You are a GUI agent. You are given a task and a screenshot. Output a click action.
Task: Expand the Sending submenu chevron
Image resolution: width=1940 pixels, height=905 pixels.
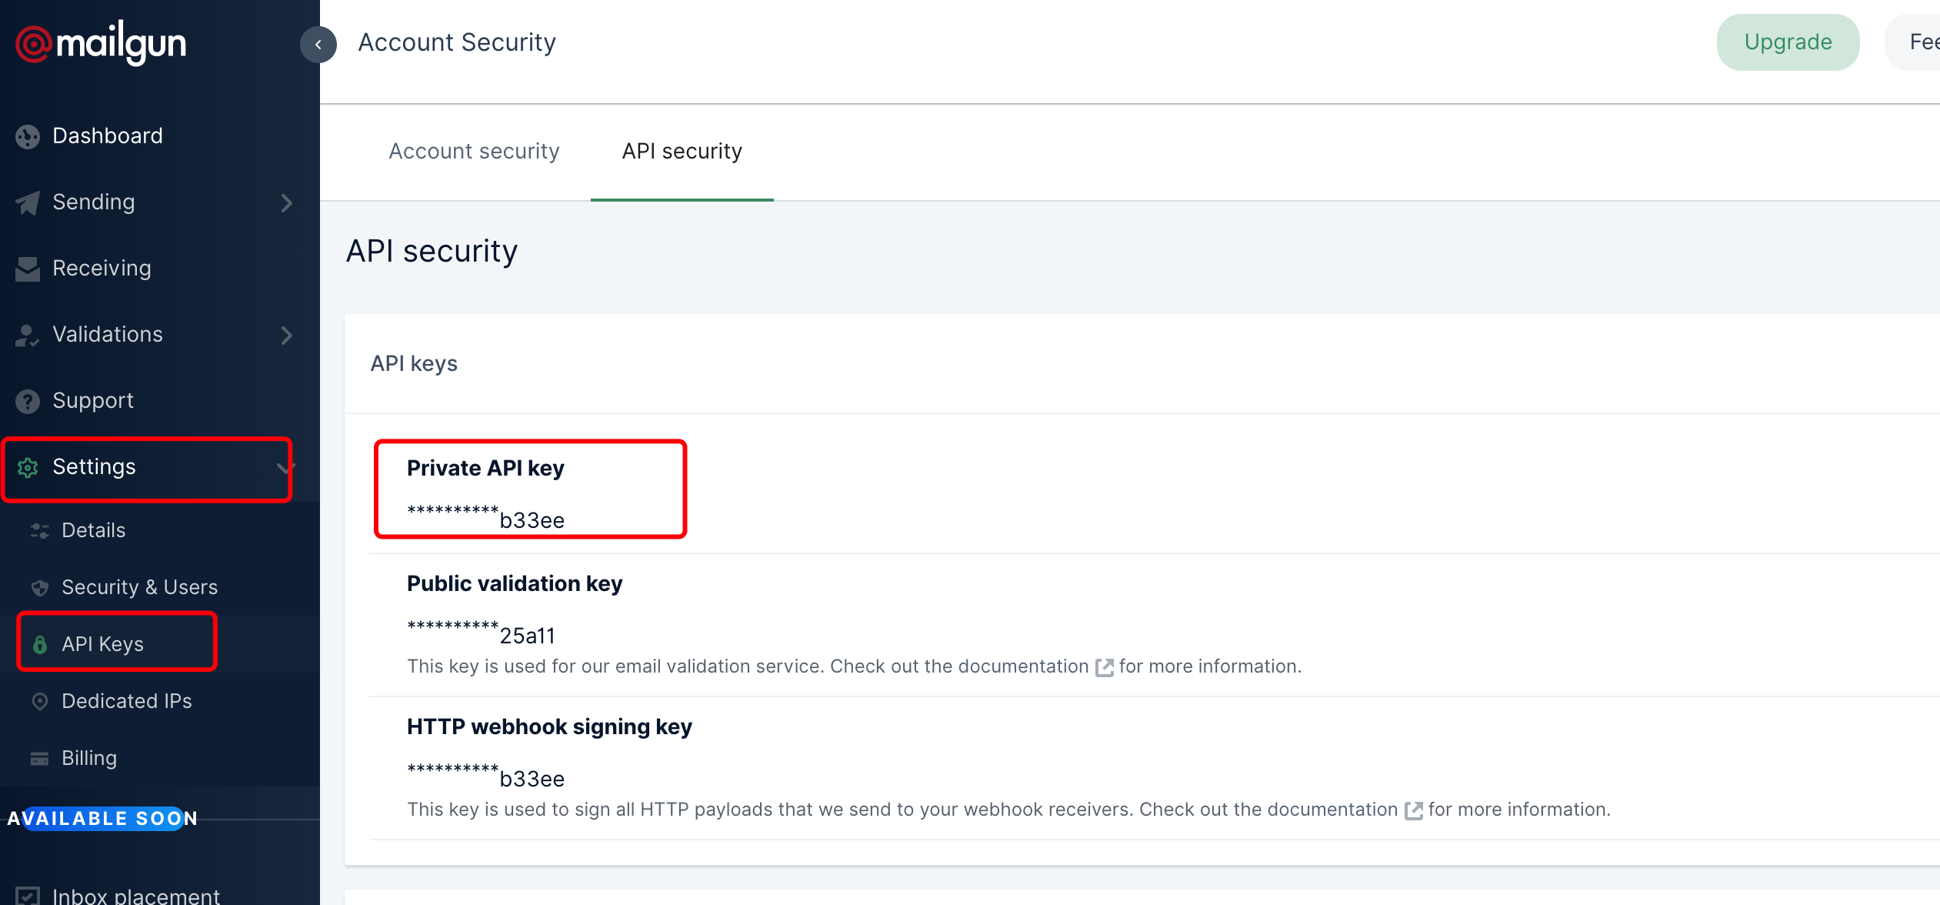click(286, 202)
